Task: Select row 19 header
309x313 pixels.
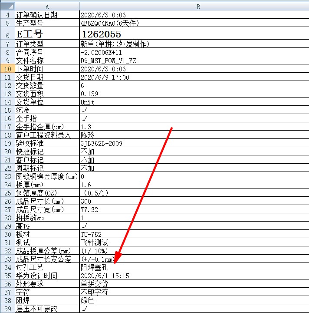Action: tap(7, 143)
